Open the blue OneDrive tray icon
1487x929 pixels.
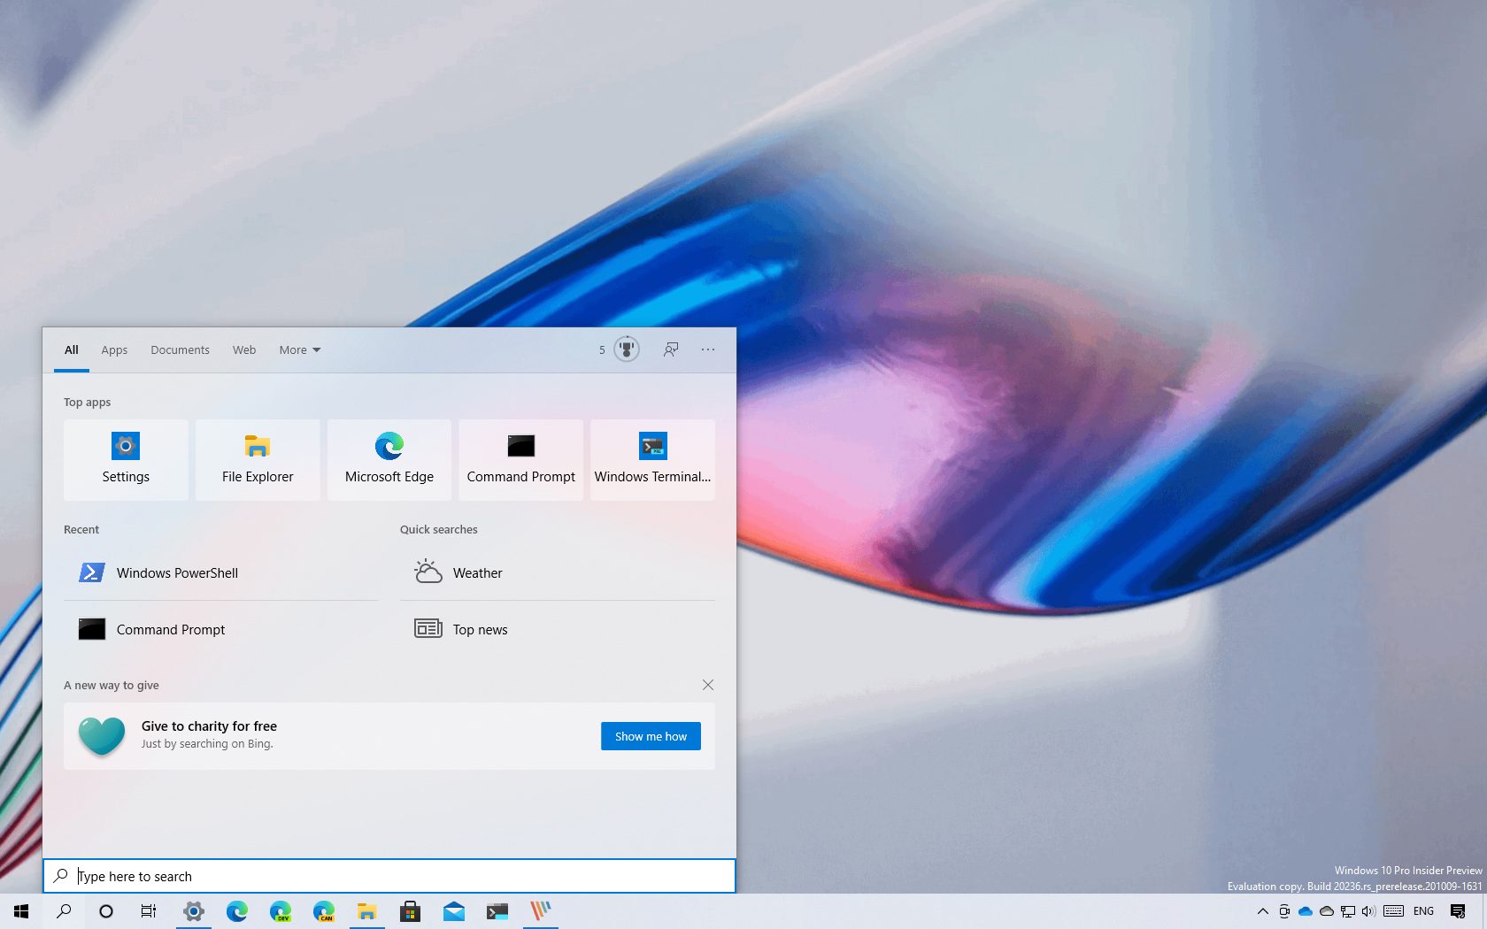pyautogui.click(x=1306, y=911)
